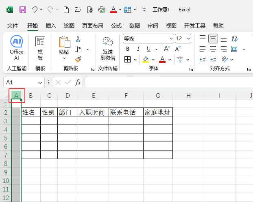Apply red font color in 字体 group
This screenshot has width=253, height=202.
162,60
